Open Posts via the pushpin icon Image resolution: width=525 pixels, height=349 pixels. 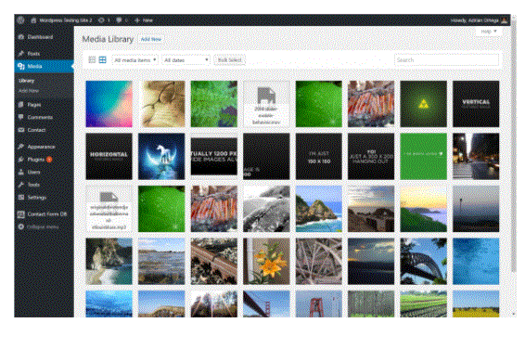tap(21, 53)
